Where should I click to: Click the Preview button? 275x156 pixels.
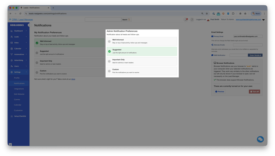(x=220, y=91)
